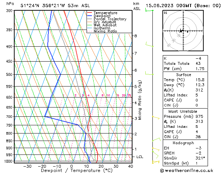The image size is (224, 173).
Task: Click the Most Unstable CIN value 38
Action: [x=198, y=137]
